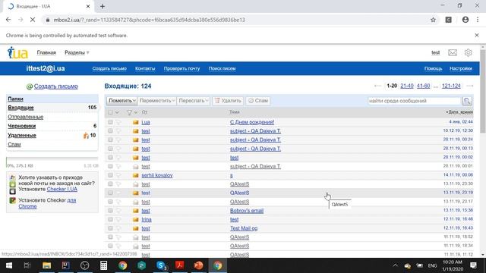This screenshot has width=486, height=273.
Task: Click the envelope icon in the i.ua sender row
Action: 135,122
